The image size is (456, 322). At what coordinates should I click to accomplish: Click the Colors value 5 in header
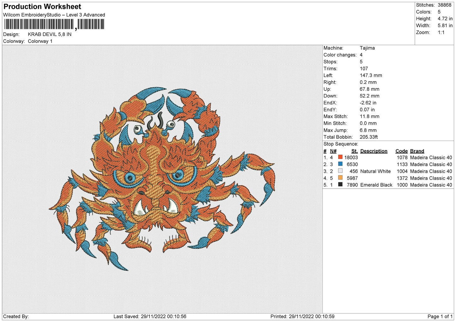(439, 12)
